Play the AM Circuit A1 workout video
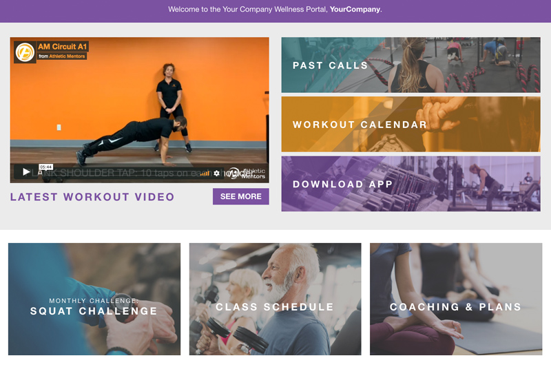 tap(25, 171)
